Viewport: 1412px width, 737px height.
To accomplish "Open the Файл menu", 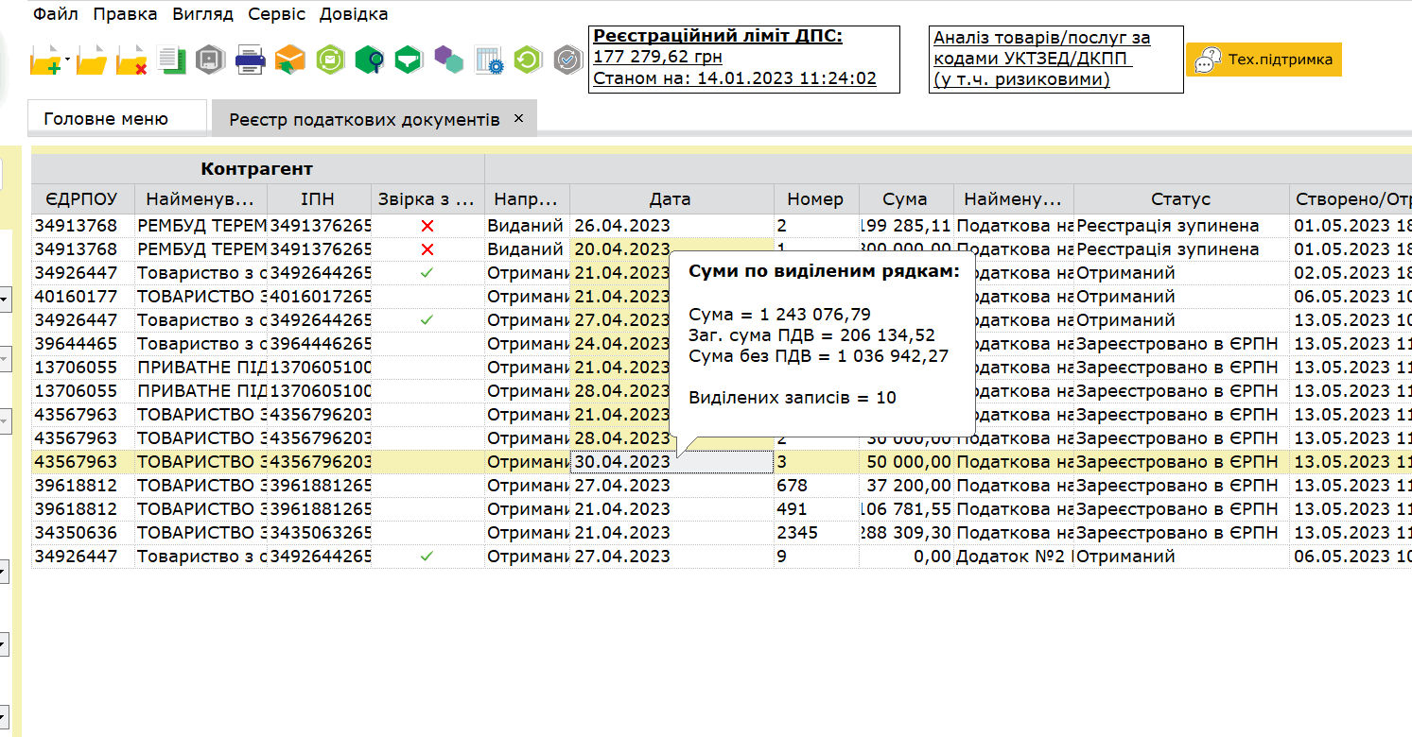I will pyautogui.click(x=57, y=14).
